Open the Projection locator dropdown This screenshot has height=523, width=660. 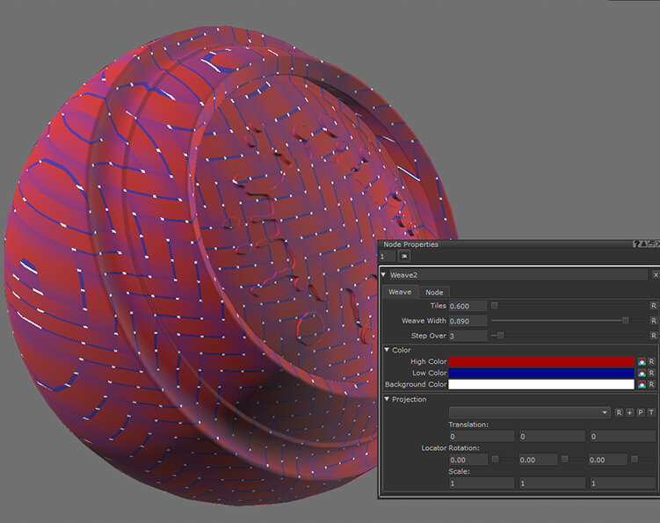click(605, 412)
